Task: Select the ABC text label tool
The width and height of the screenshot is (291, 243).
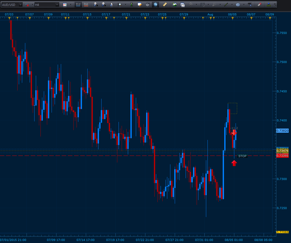Action: [x=250, y=4]
